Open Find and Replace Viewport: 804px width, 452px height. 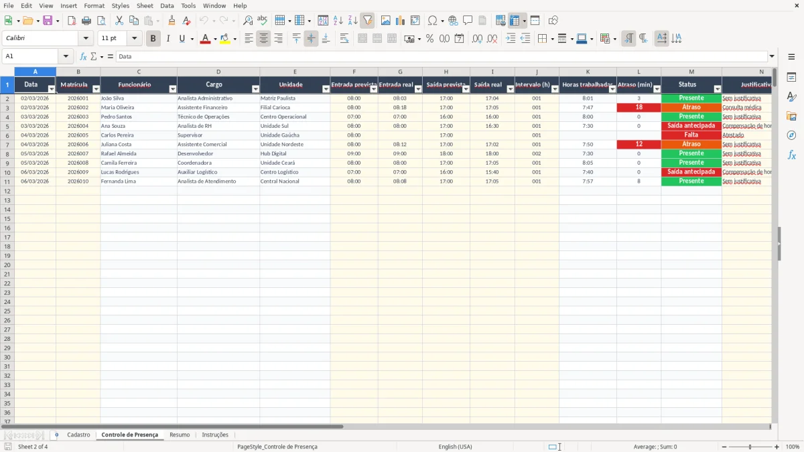[x=248, y=21]
